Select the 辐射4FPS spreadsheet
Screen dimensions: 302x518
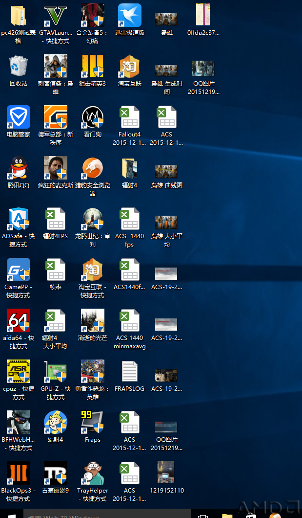click(56, 219)
